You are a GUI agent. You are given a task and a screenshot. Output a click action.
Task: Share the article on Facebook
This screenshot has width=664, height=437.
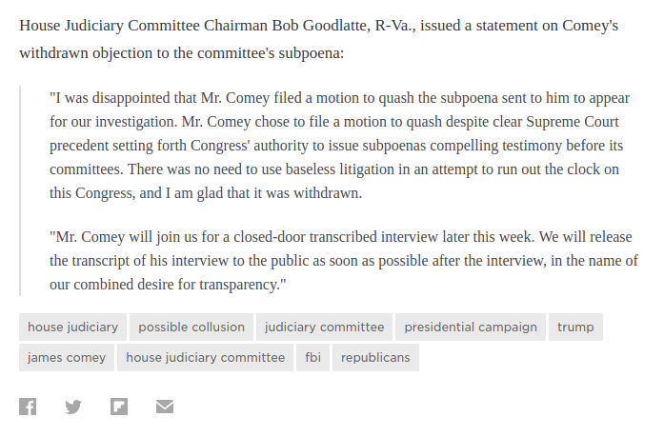28,407
